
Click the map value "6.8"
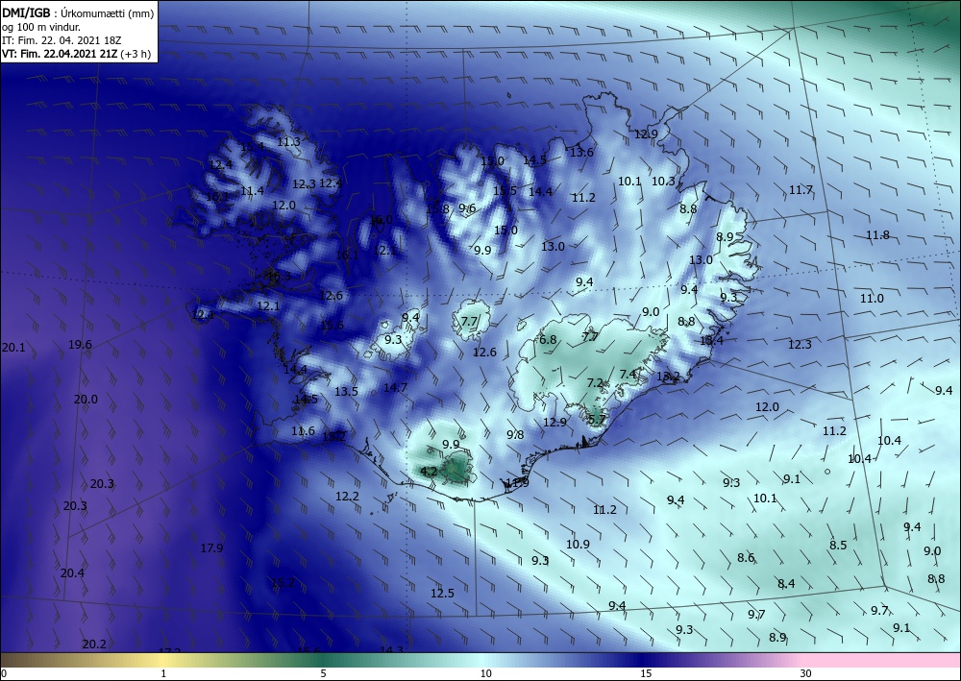point(548,339)
